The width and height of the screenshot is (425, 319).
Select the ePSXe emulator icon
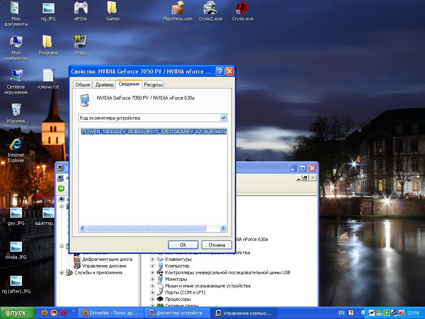pos(81,8)
